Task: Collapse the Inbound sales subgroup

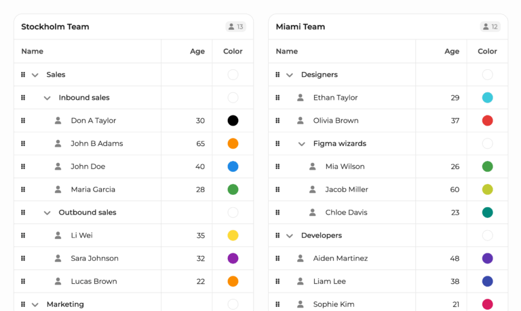Action: (47, 98)
